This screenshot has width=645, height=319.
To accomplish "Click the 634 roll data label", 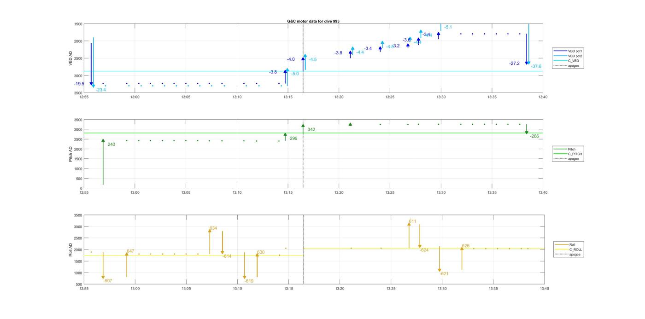I will [213, 228].
